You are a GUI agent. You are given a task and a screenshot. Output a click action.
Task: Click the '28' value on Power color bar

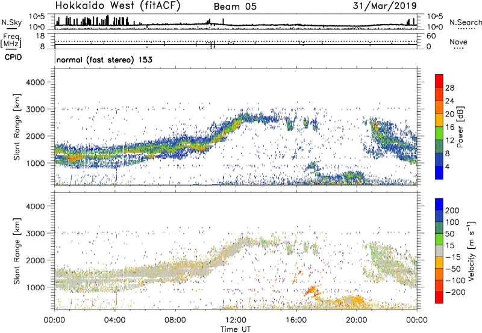coord(449,88)
